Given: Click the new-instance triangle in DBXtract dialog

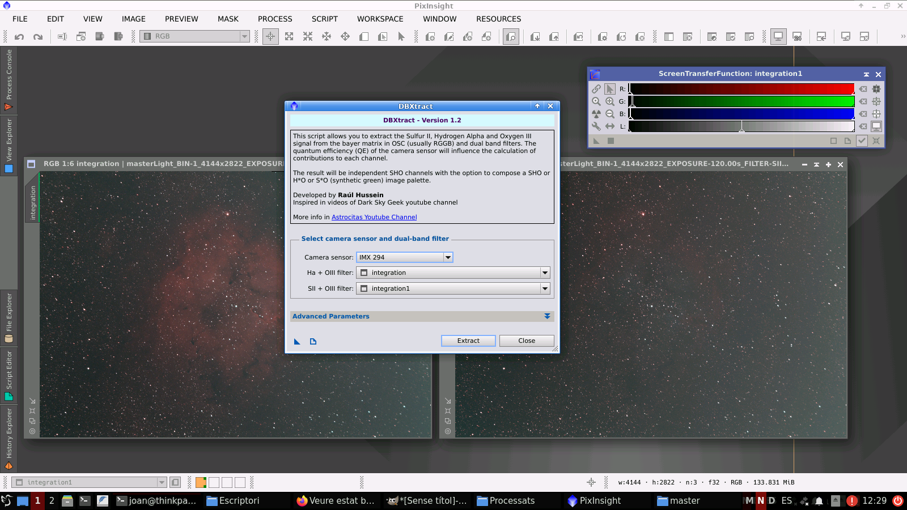Looking at the screenshot, I should click(x=297, y=341).
